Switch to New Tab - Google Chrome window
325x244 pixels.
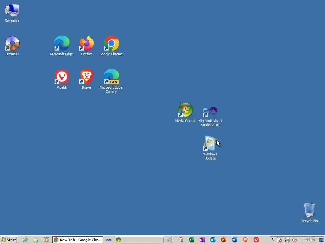coord(78,240)
